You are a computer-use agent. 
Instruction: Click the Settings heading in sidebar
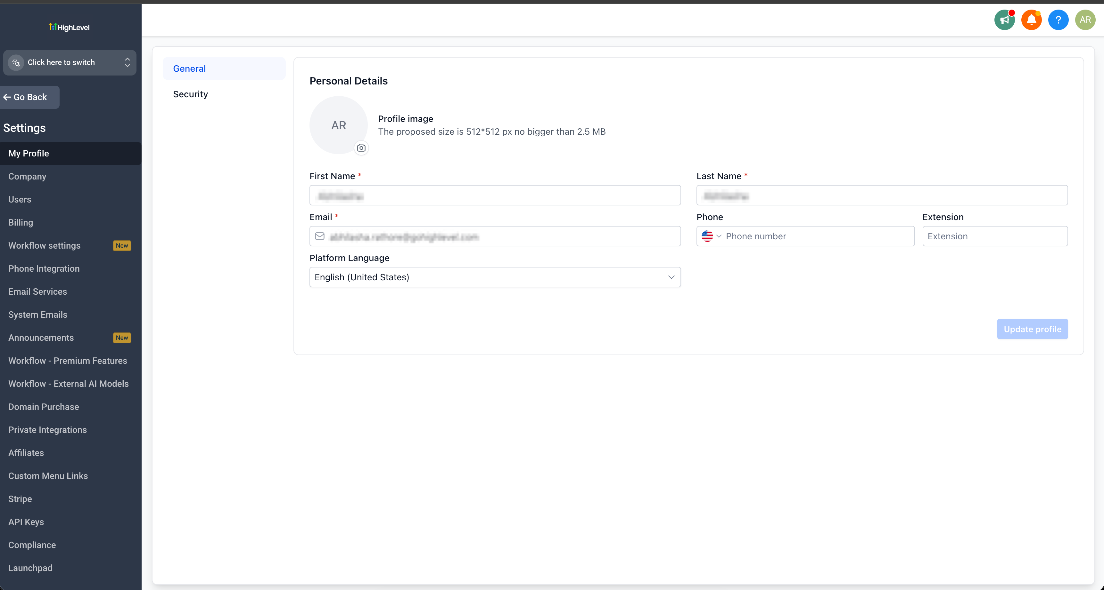(x=24, y=128)
